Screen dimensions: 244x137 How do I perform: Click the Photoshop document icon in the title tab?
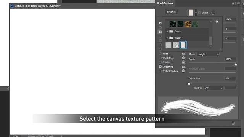click(x=12, y=6)
